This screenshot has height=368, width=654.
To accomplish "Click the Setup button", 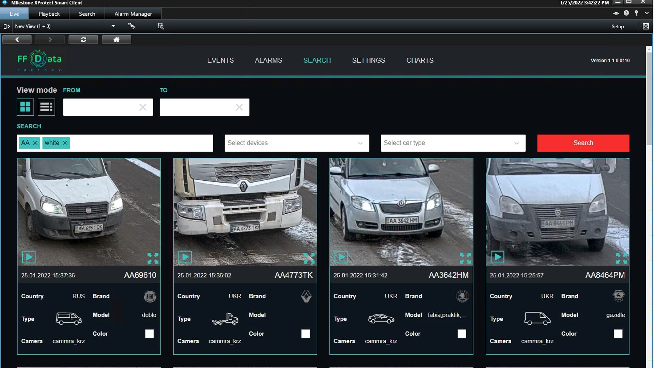I will [x=618, y=27].
